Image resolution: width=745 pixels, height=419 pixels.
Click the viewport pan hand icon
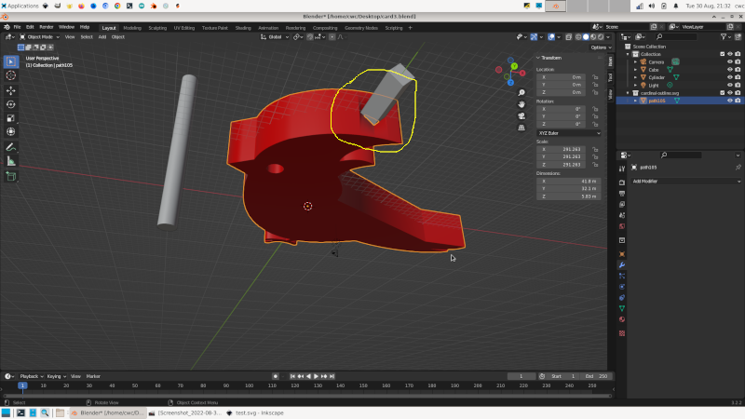tap(521, 104)
